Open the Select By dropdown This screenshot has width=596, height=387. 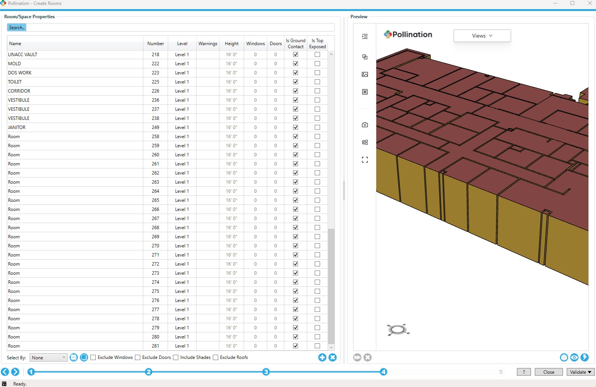point(48,357)
